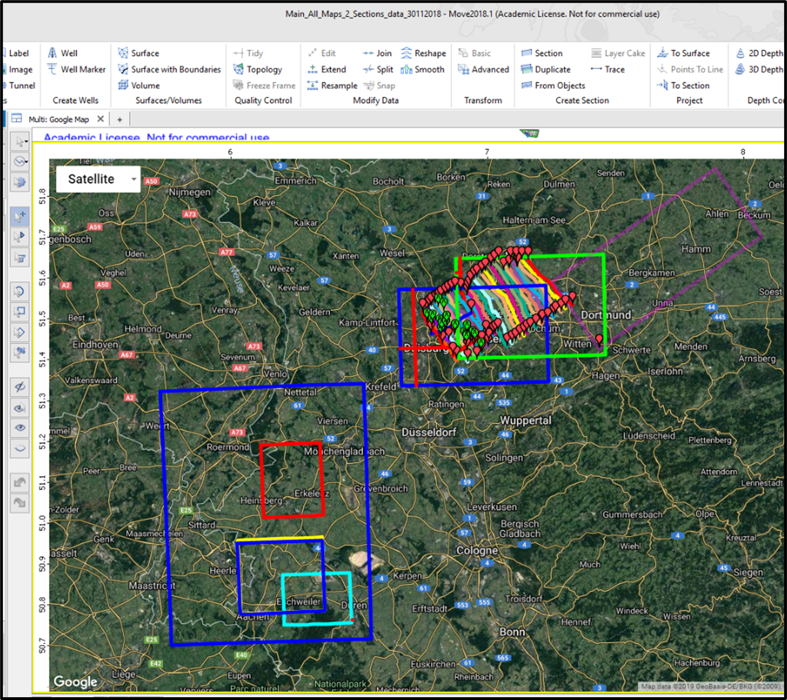The image size is (787, 700).
Task: Open Basic transform tool
Action: (x=474, y=53)
